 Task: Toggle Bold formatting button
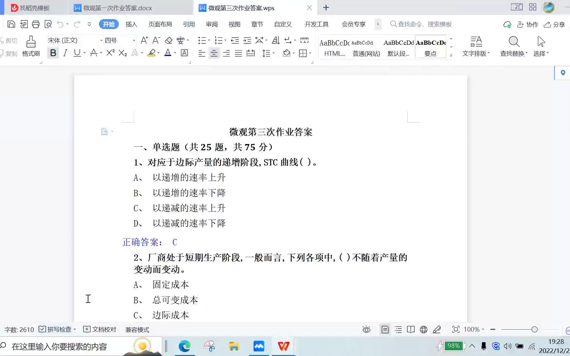[x=53, y=53]
